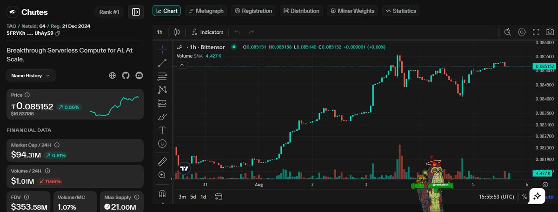Undo the last chart action
The width and height of the screenshot is (558, 212).
pos(237,32)
